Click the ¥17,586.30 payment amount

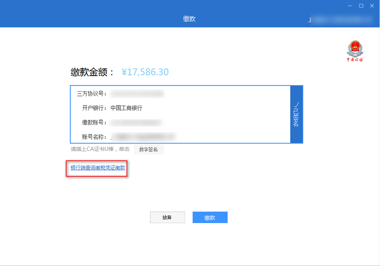[145, 72]
